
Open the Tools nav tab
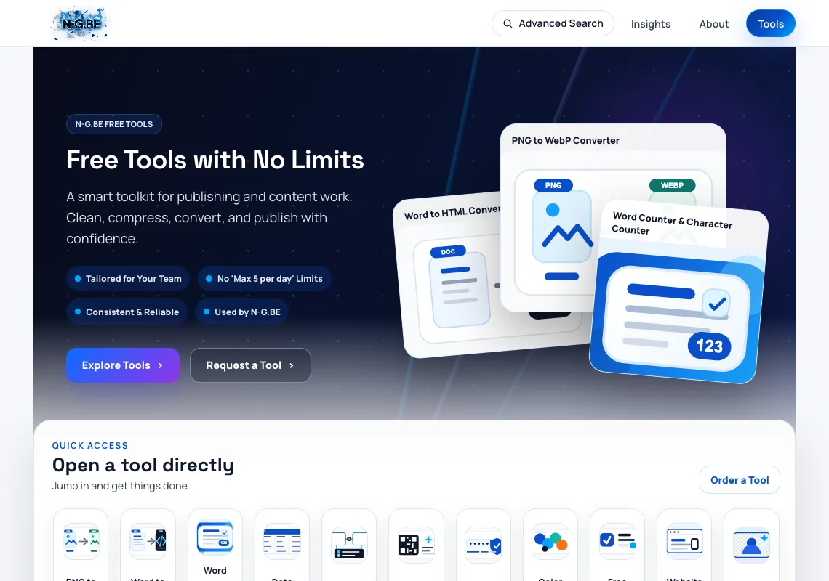(x=770, y=24)
